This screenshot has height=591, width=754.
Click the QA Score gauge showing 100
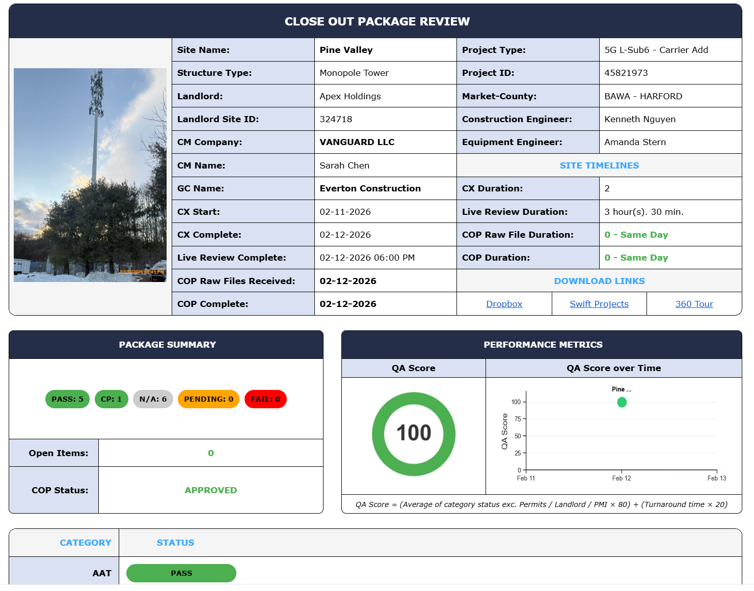413,433
